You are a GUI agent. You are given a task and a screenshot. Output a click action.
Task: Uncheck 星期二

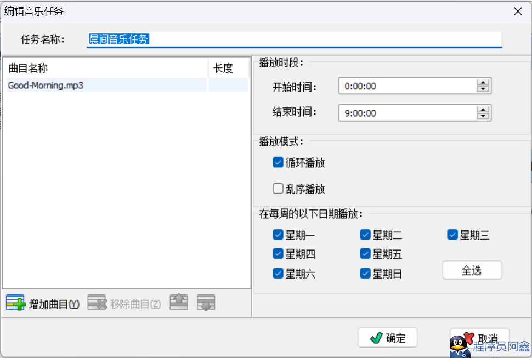[365, 235]
